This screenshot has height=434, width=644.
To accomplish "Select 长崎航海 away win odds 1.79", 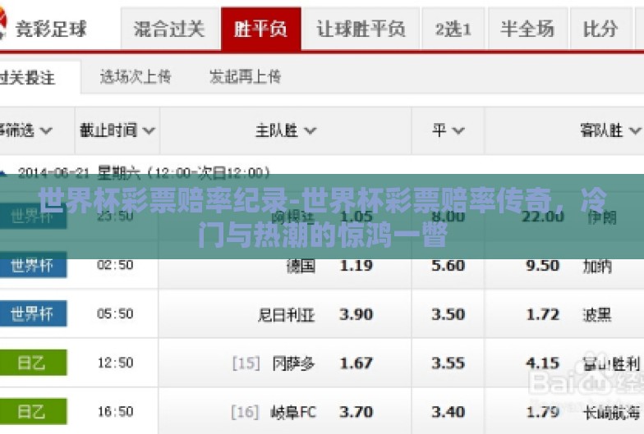I will coord(542,412).
